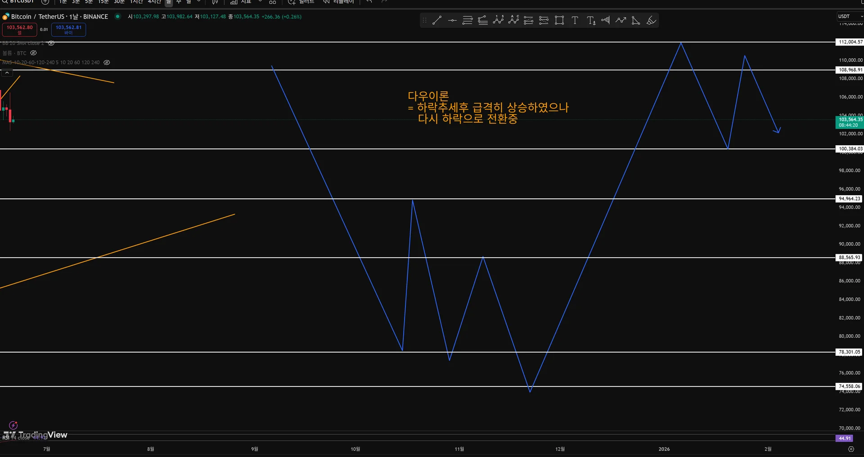
Task: Click the 2026 label on time axis
Action: [x=664, y=449]
